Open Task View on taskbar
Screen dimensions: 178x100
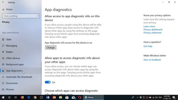[x=16, y=97]
